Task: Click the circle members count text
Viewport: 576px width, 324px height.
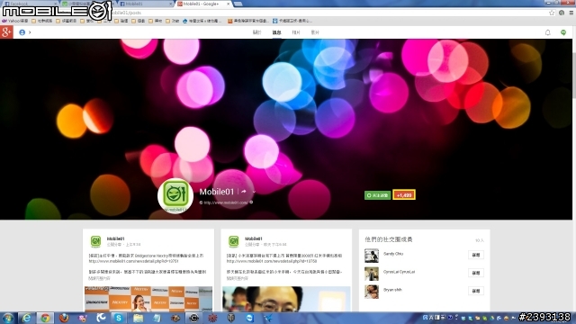Action: pyautogui.click(x=480, y=240)
